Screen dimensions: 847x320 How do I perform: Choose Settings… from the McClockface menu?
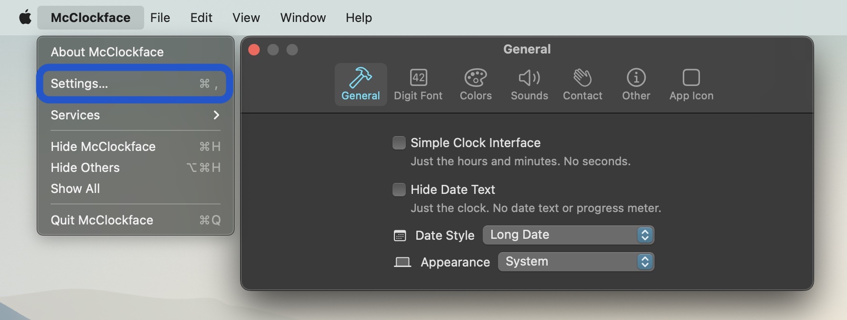coord(135,84)
